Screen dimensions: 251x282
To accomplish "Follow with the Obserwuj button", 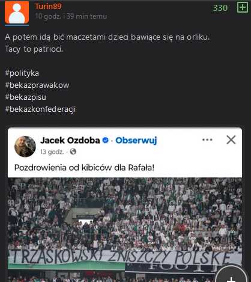I will pos(136,141).
